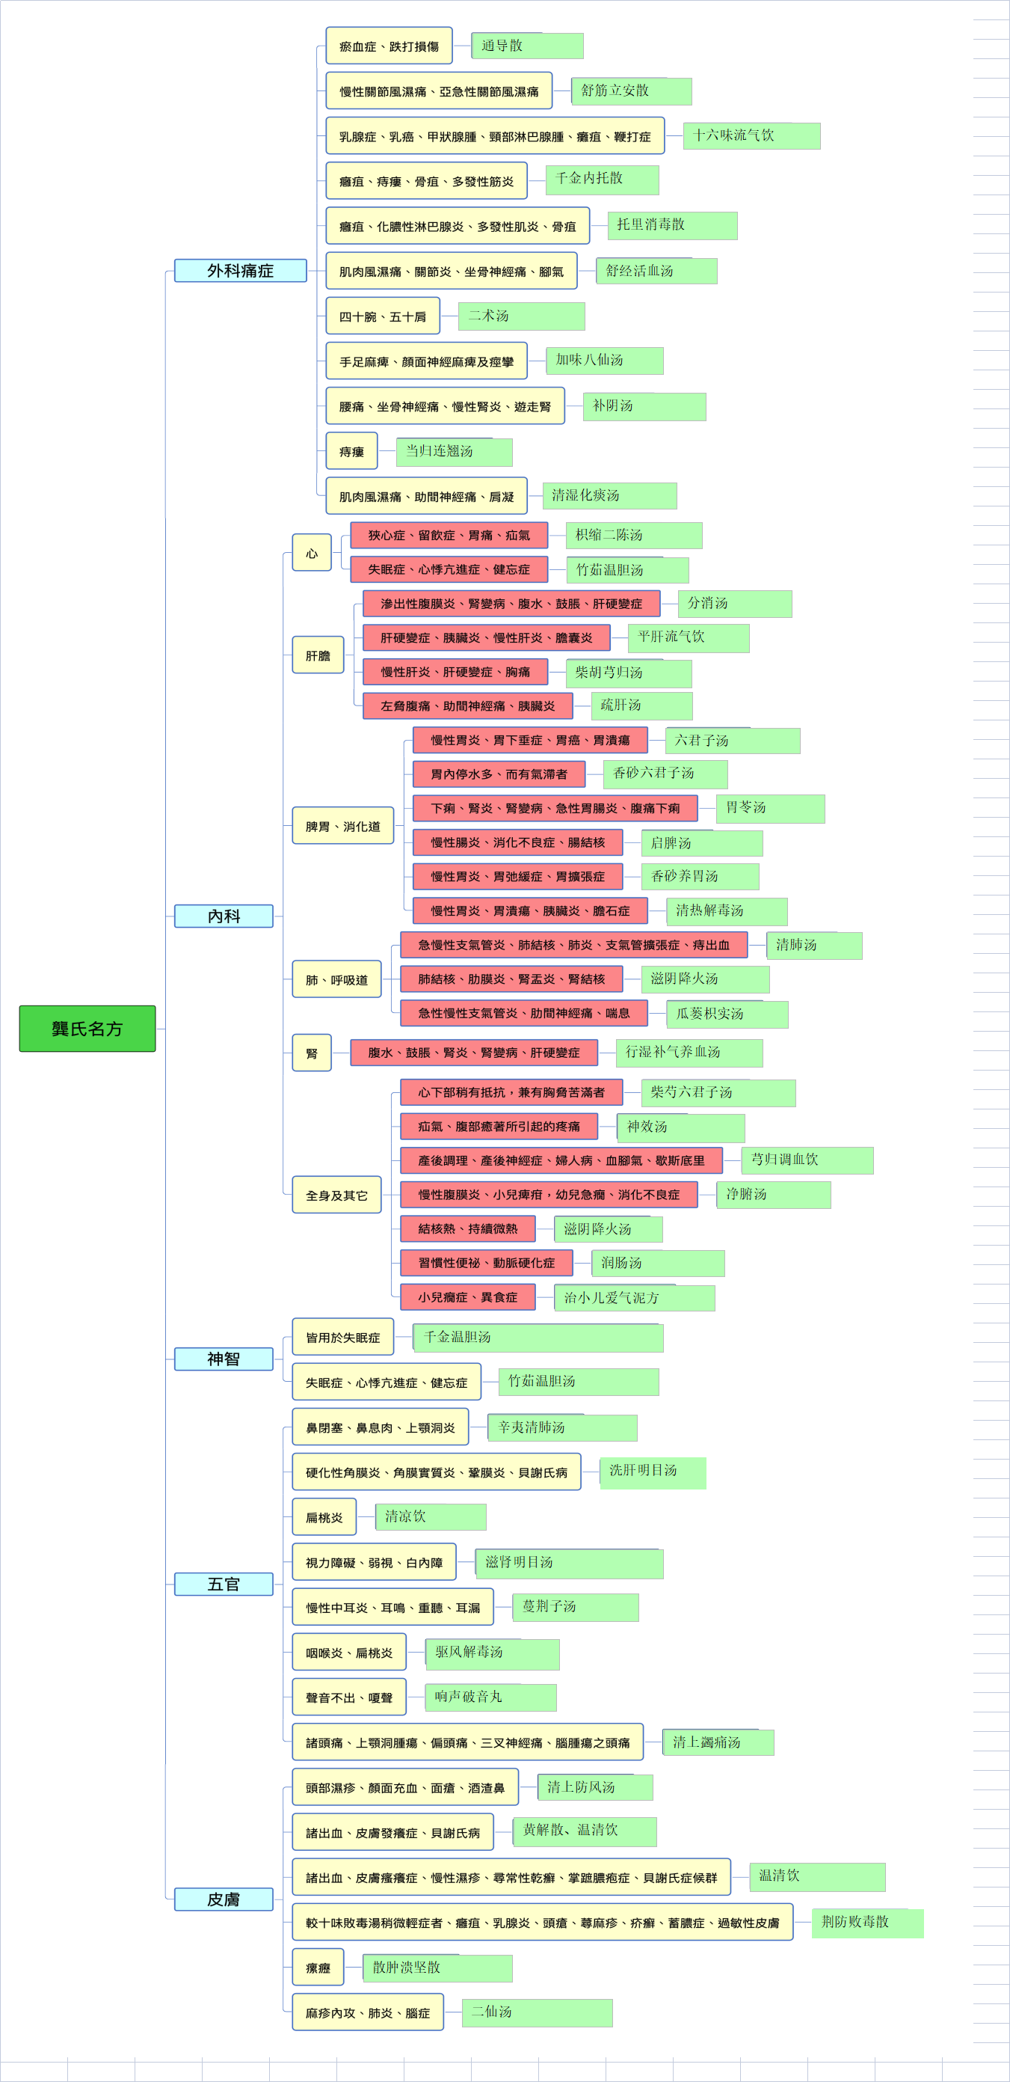Click the 清热解毒汤 node
The height and width of the screenshot is (2082, 1010).
pos(727,911)
